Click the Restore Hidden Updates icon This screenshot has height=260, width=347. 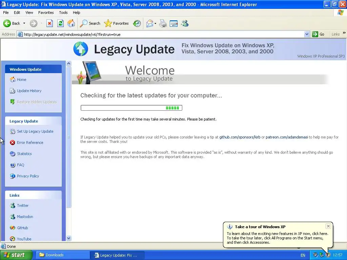[13, 102]
